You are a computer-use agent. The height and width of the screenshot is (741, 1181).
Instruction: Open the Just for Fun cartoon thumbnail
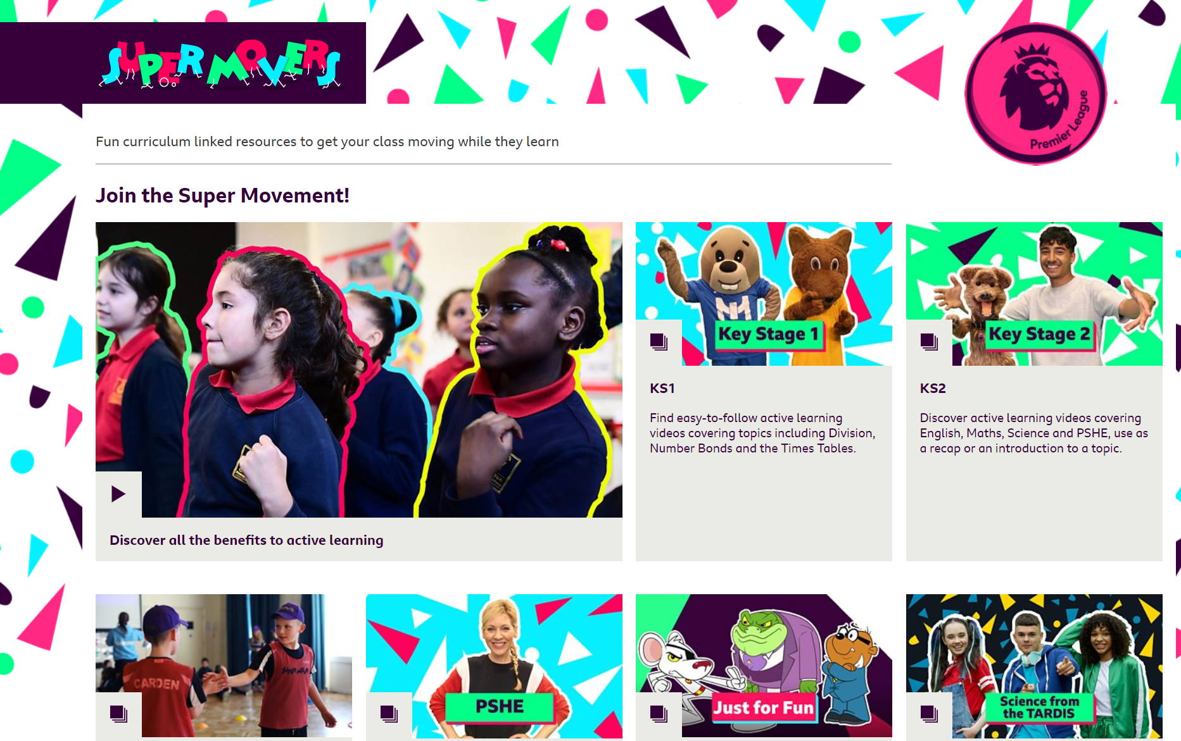click(764, 666)
